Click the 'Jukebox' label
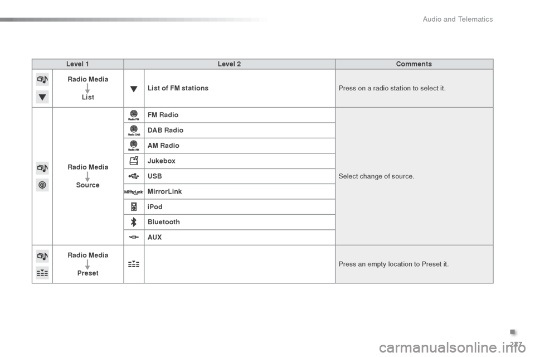535x357 pixels. click(x=162, y=161)
